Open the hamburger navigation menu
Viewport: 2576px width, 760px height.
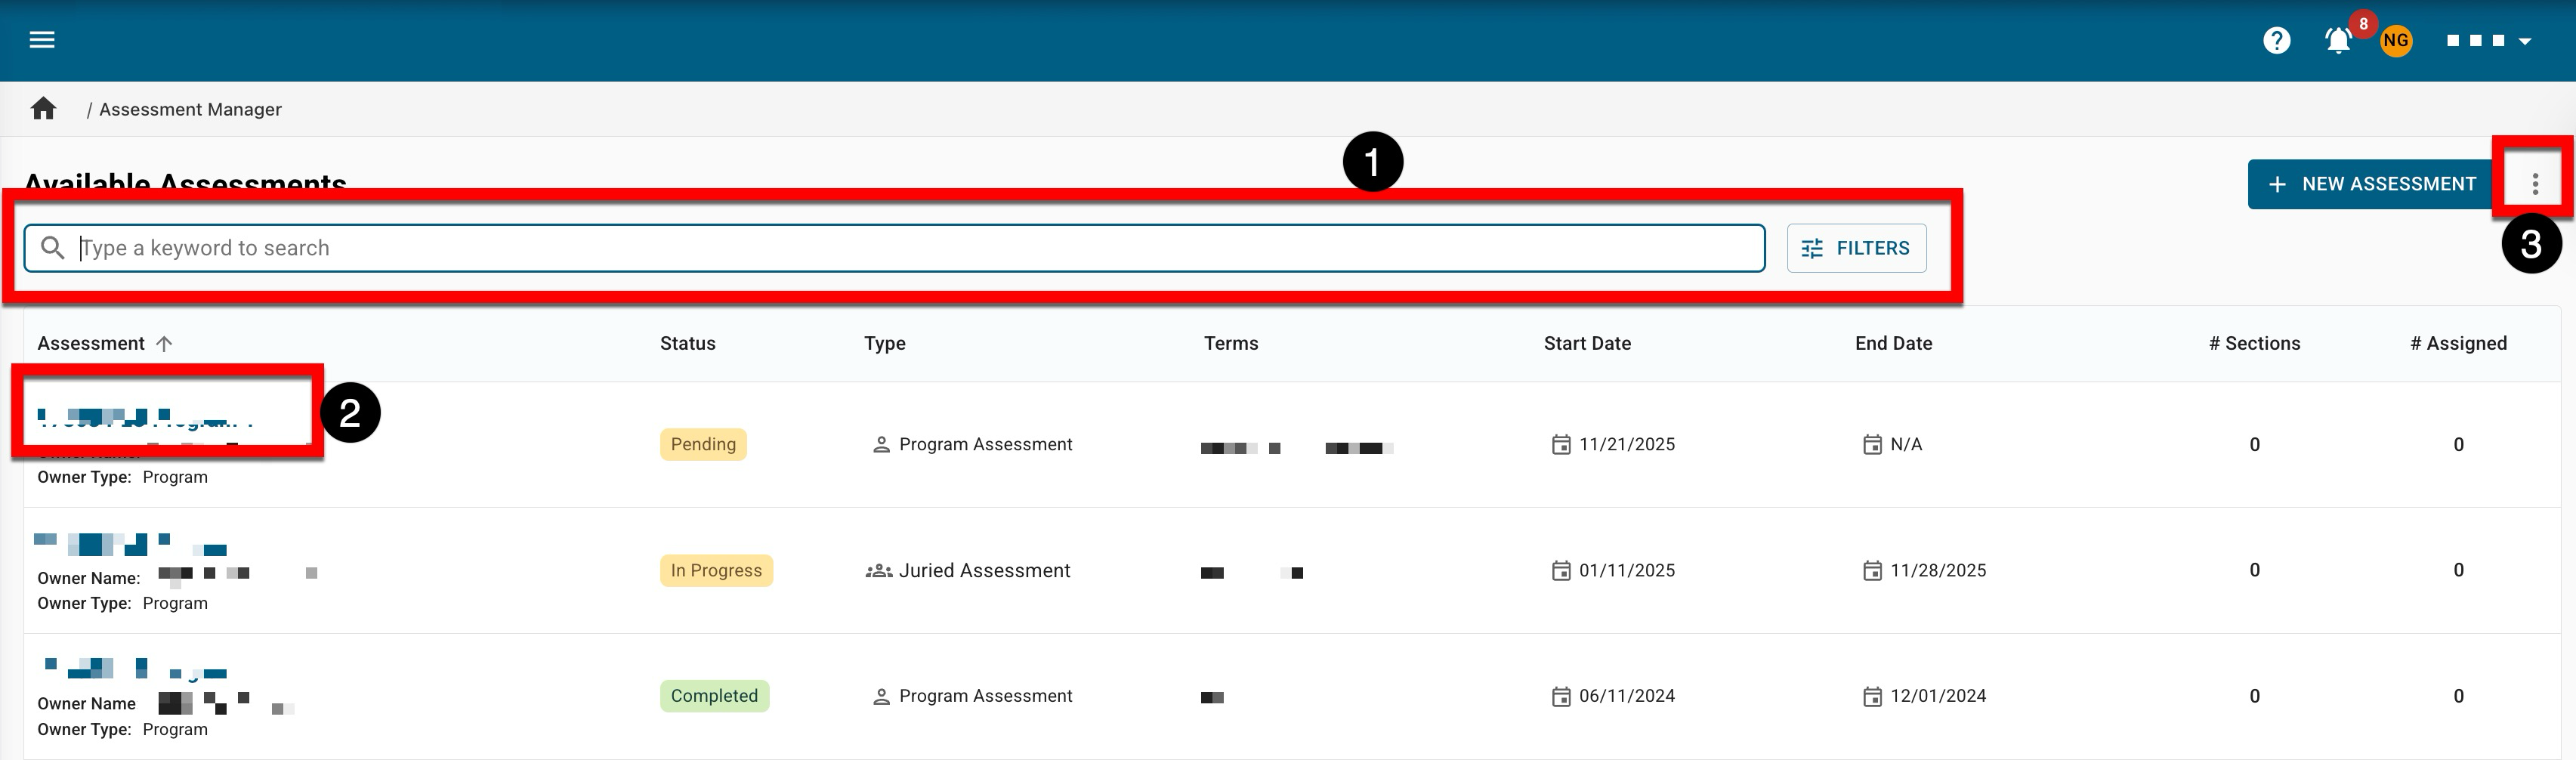[x=41, y=40]
